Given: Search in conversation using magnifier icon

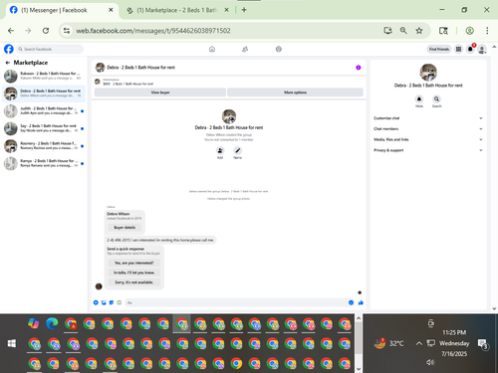Looking at the screenshot, I should click(436, 99).
